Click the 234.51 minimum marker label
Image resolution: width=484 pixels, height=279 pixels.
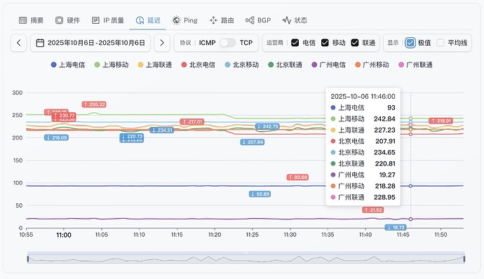162,130
